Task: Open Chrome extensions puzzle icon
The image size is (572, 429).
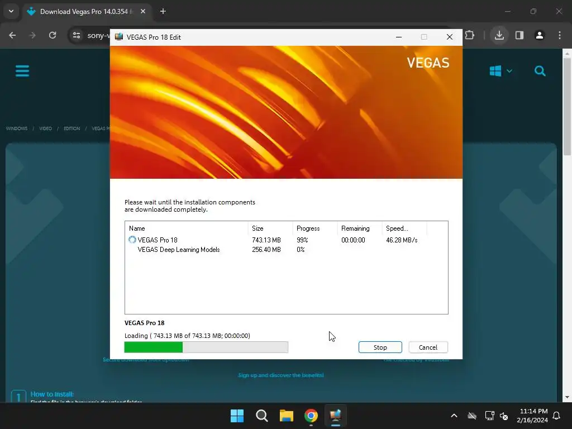Action: [x=470, y=35]
